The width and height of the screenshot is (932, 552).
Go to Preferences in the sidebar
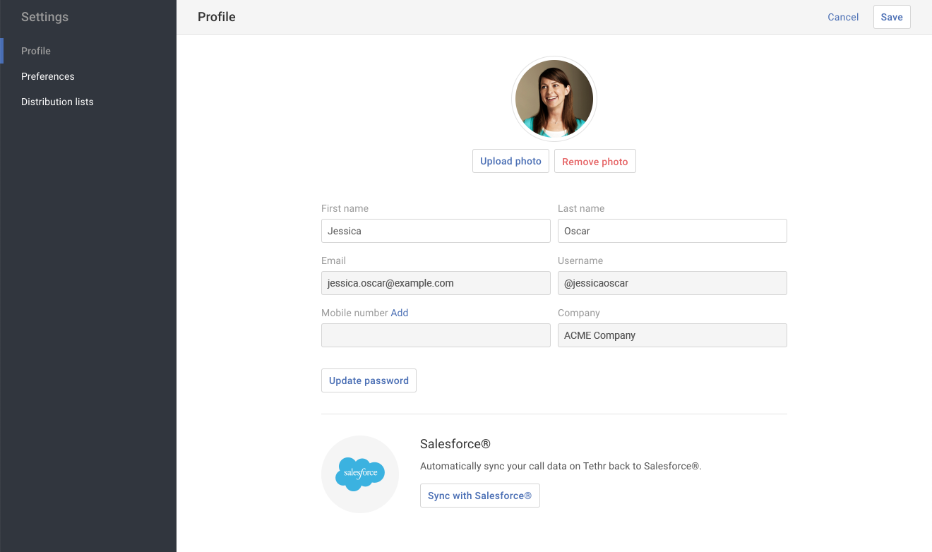coord(48,76)
